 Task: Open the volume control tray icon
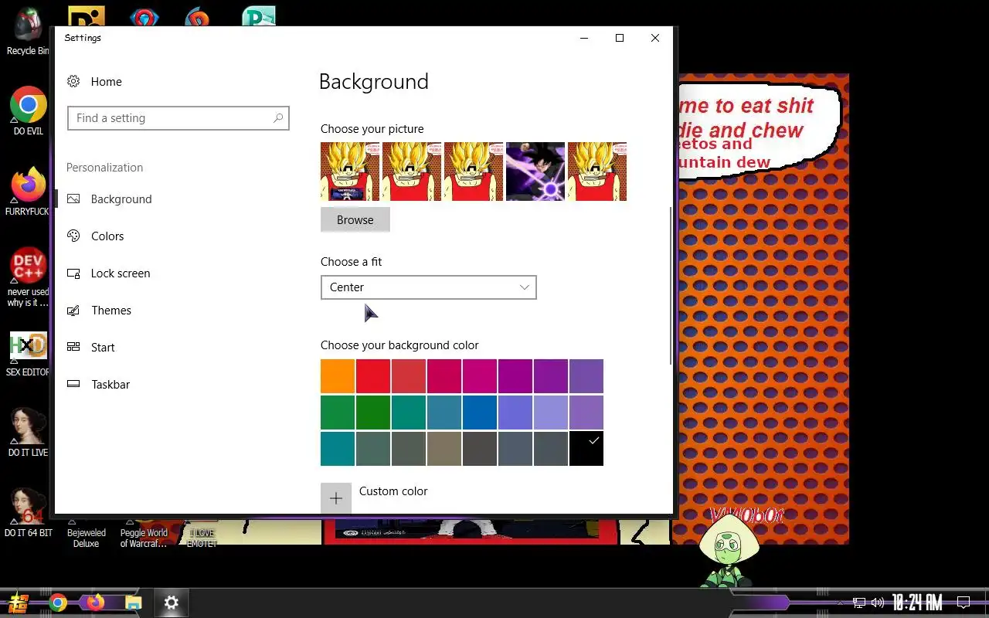(x=878, y=603)
